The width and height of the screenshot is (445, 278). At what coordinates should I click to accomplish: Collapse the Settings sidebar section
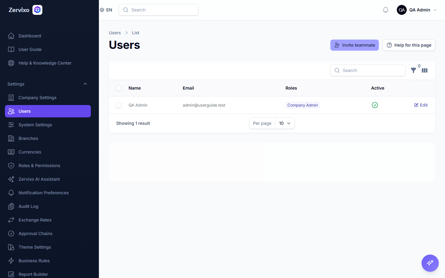pyautogui.click(x=85, y=84)
